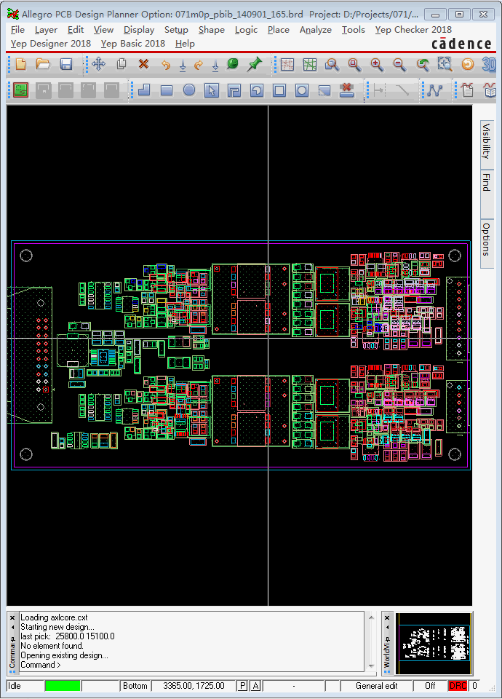
Task: Click the Command prompt input line
Action: pyautogui.click(x=191, y=665)
